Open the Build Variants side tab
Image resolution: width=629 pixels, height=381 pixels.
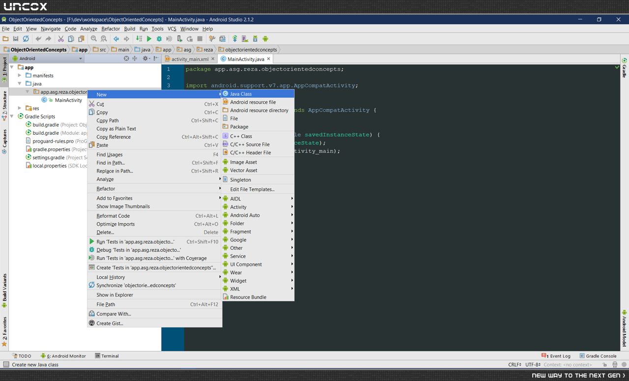4,290
